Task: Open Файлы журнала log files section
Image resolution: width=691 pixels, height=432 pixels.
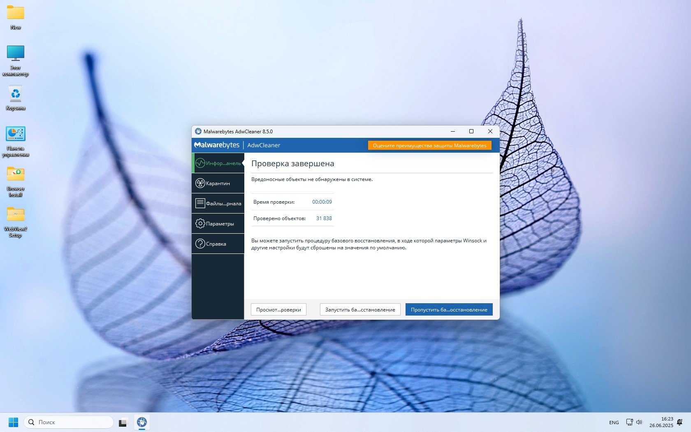Action: coord(218,204)
